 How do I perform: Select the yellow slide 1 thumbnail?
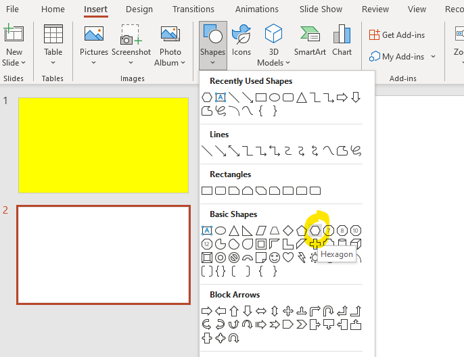pos(103,145)
